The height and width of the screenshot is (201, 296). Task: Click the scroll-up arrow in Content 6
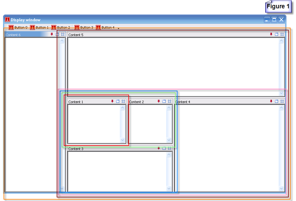tap(62, 41)
